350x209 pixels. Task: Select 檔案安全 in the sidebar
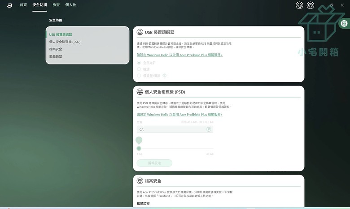[56, 49]
